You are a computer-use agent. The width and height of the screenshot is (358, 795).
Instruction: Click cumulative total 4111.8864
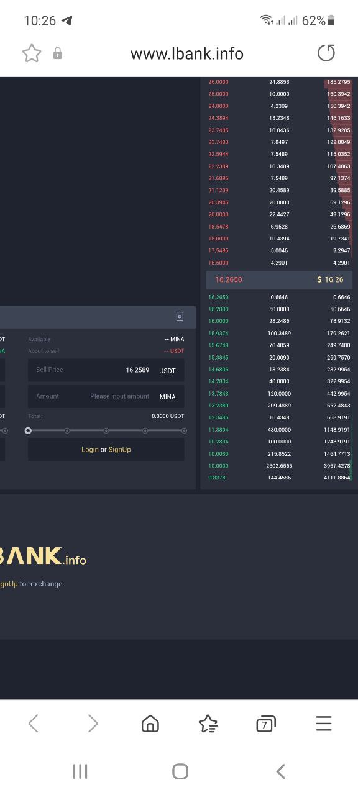[x=337, y=478]
